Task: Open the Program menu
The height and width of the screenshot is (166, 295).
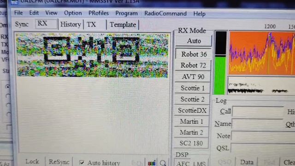Action: click(126, 13)
